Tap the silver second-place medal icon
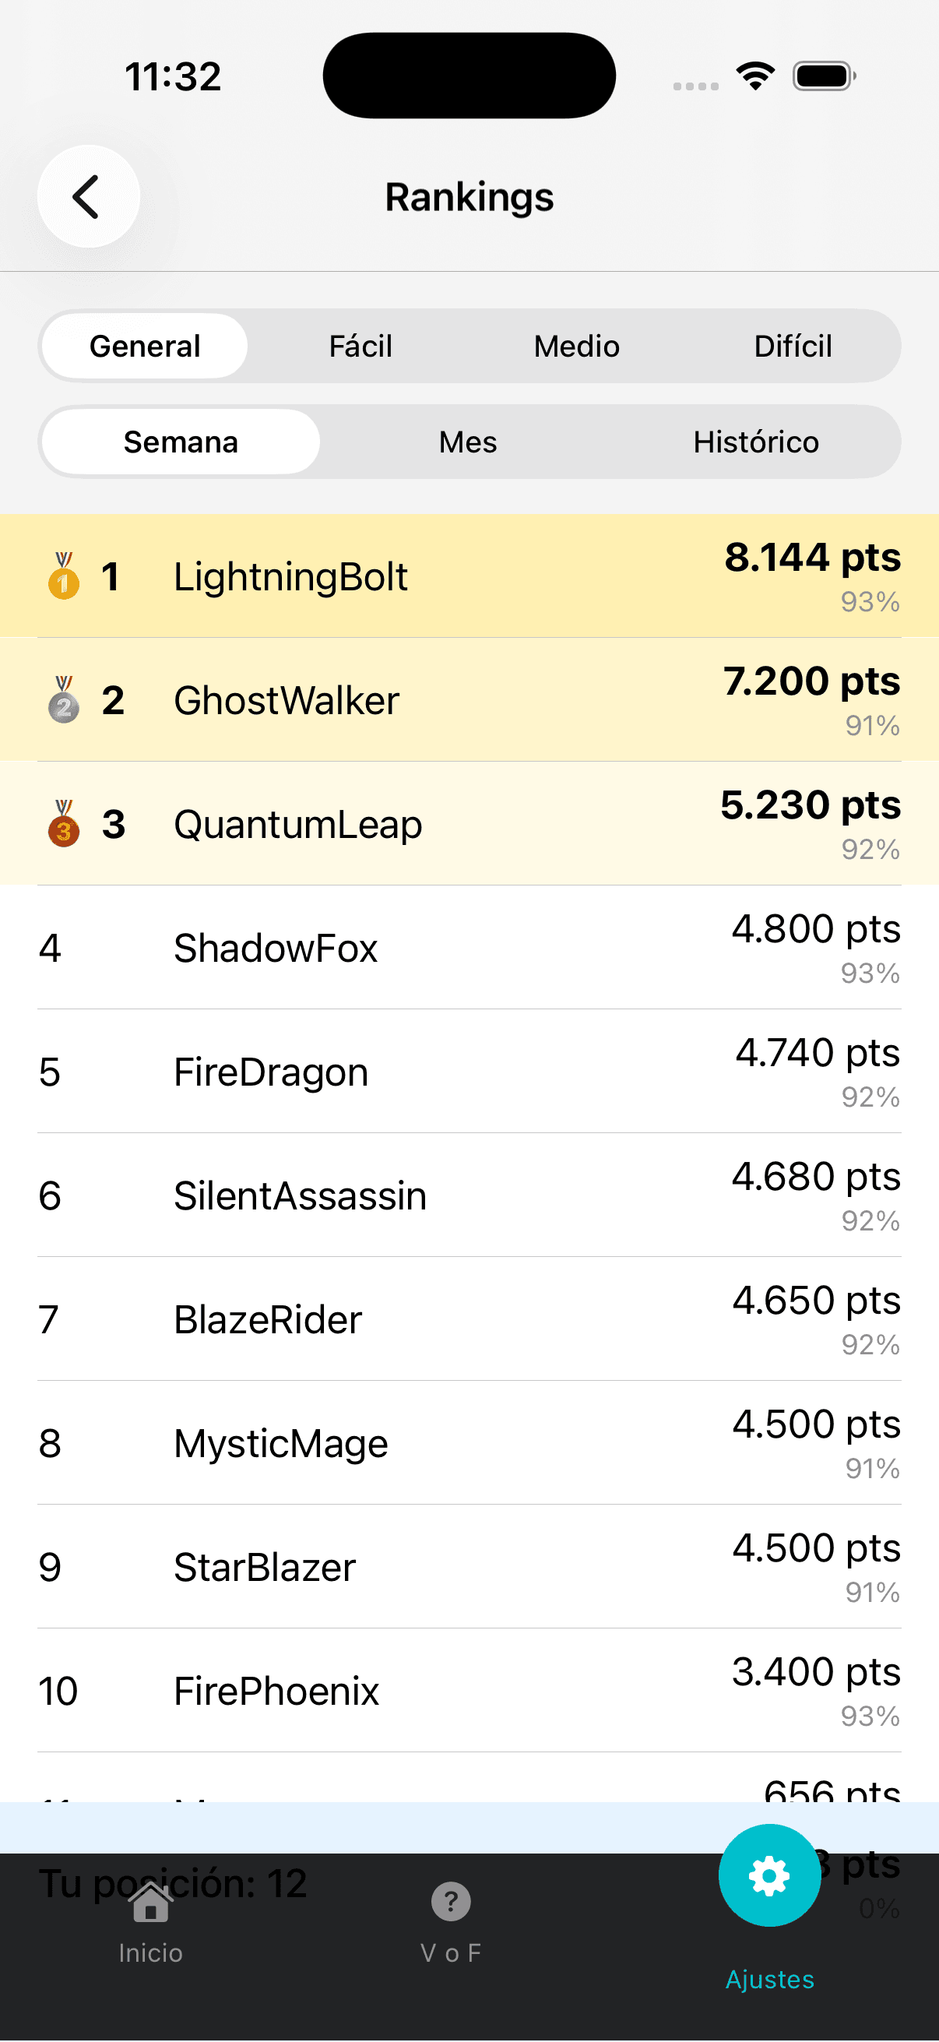The height and width of the screenshot is (2042, 939). [64, 700]
